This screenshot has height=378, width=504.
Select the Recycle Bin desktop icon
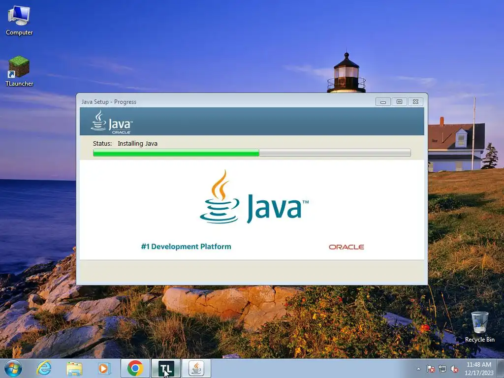(x=479, y=327)
